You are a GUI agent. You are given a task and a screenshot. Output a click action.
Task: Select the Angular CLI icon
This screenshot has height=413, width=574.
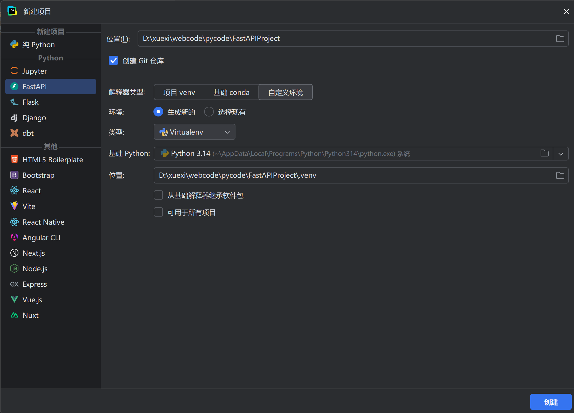tap(14, 237)
